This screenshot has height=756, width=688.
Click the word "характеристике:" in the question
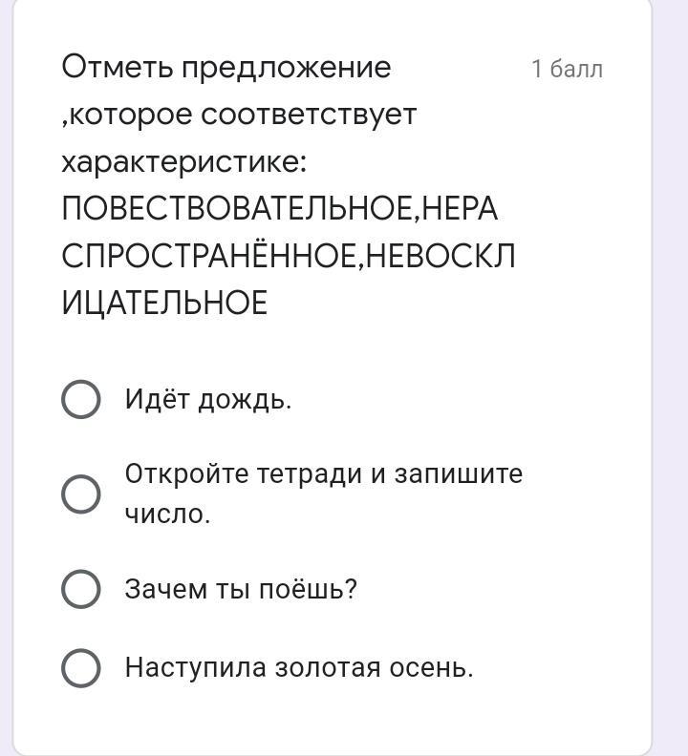pos(184,162)
